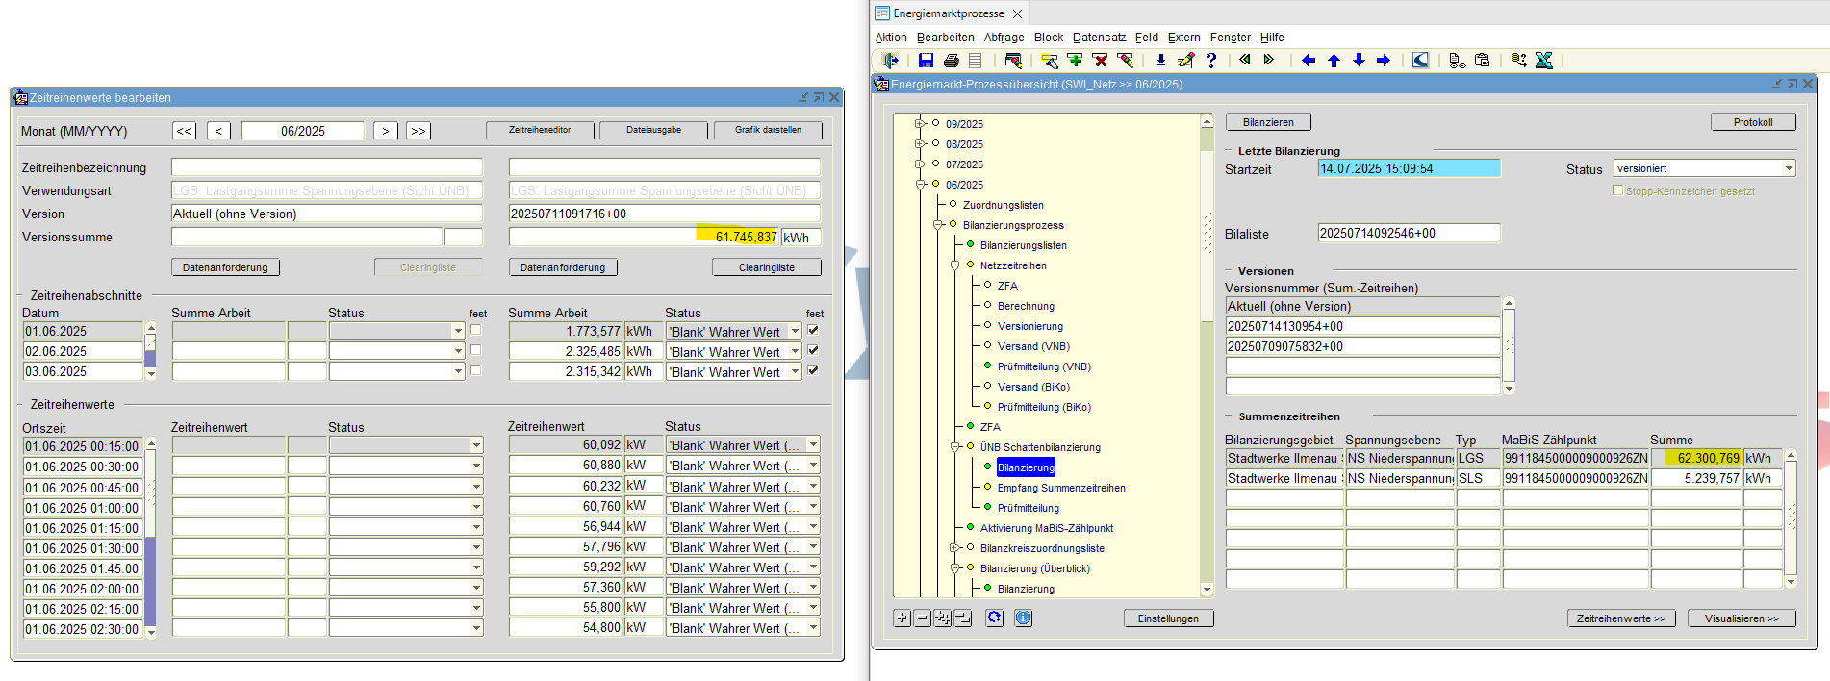This screenshot has height=681, width=1830.
Task: Open help with the question mark icon
Action: coord(1211,61)
